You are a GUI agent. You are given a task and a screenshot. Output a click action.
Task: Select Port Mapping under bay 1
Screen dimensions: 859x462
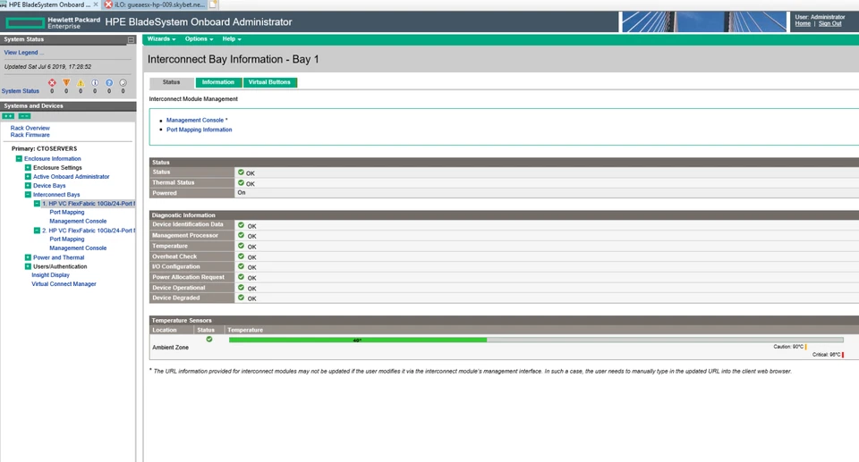(x=67, y=212)
